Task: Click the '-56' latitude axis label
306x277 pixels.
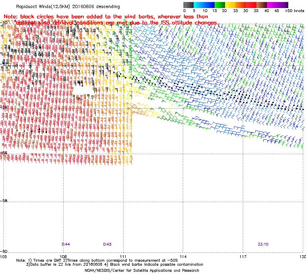Action: point(4,153)
